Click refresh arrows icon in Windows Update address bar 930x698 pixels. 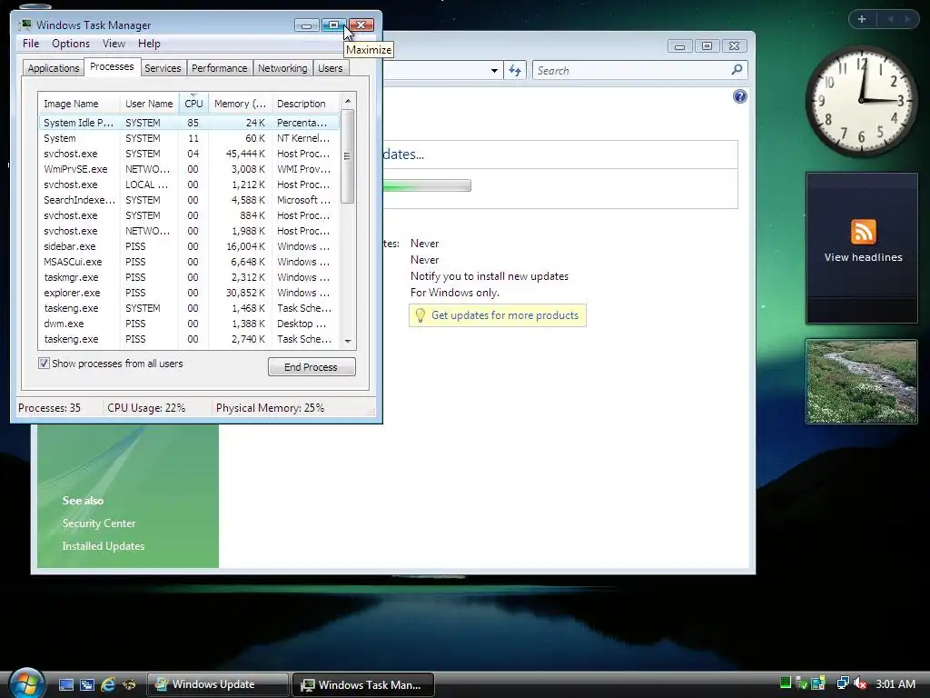(x=515, y=71)
